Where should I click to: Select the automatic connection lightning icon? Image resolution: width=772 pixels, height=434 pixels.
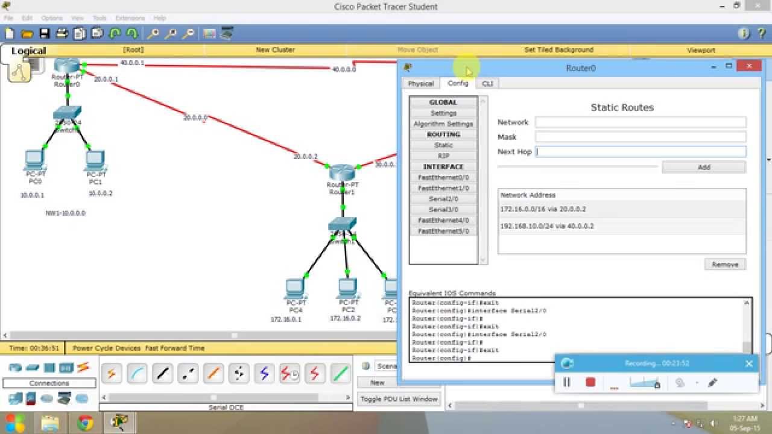pos(111,374)
